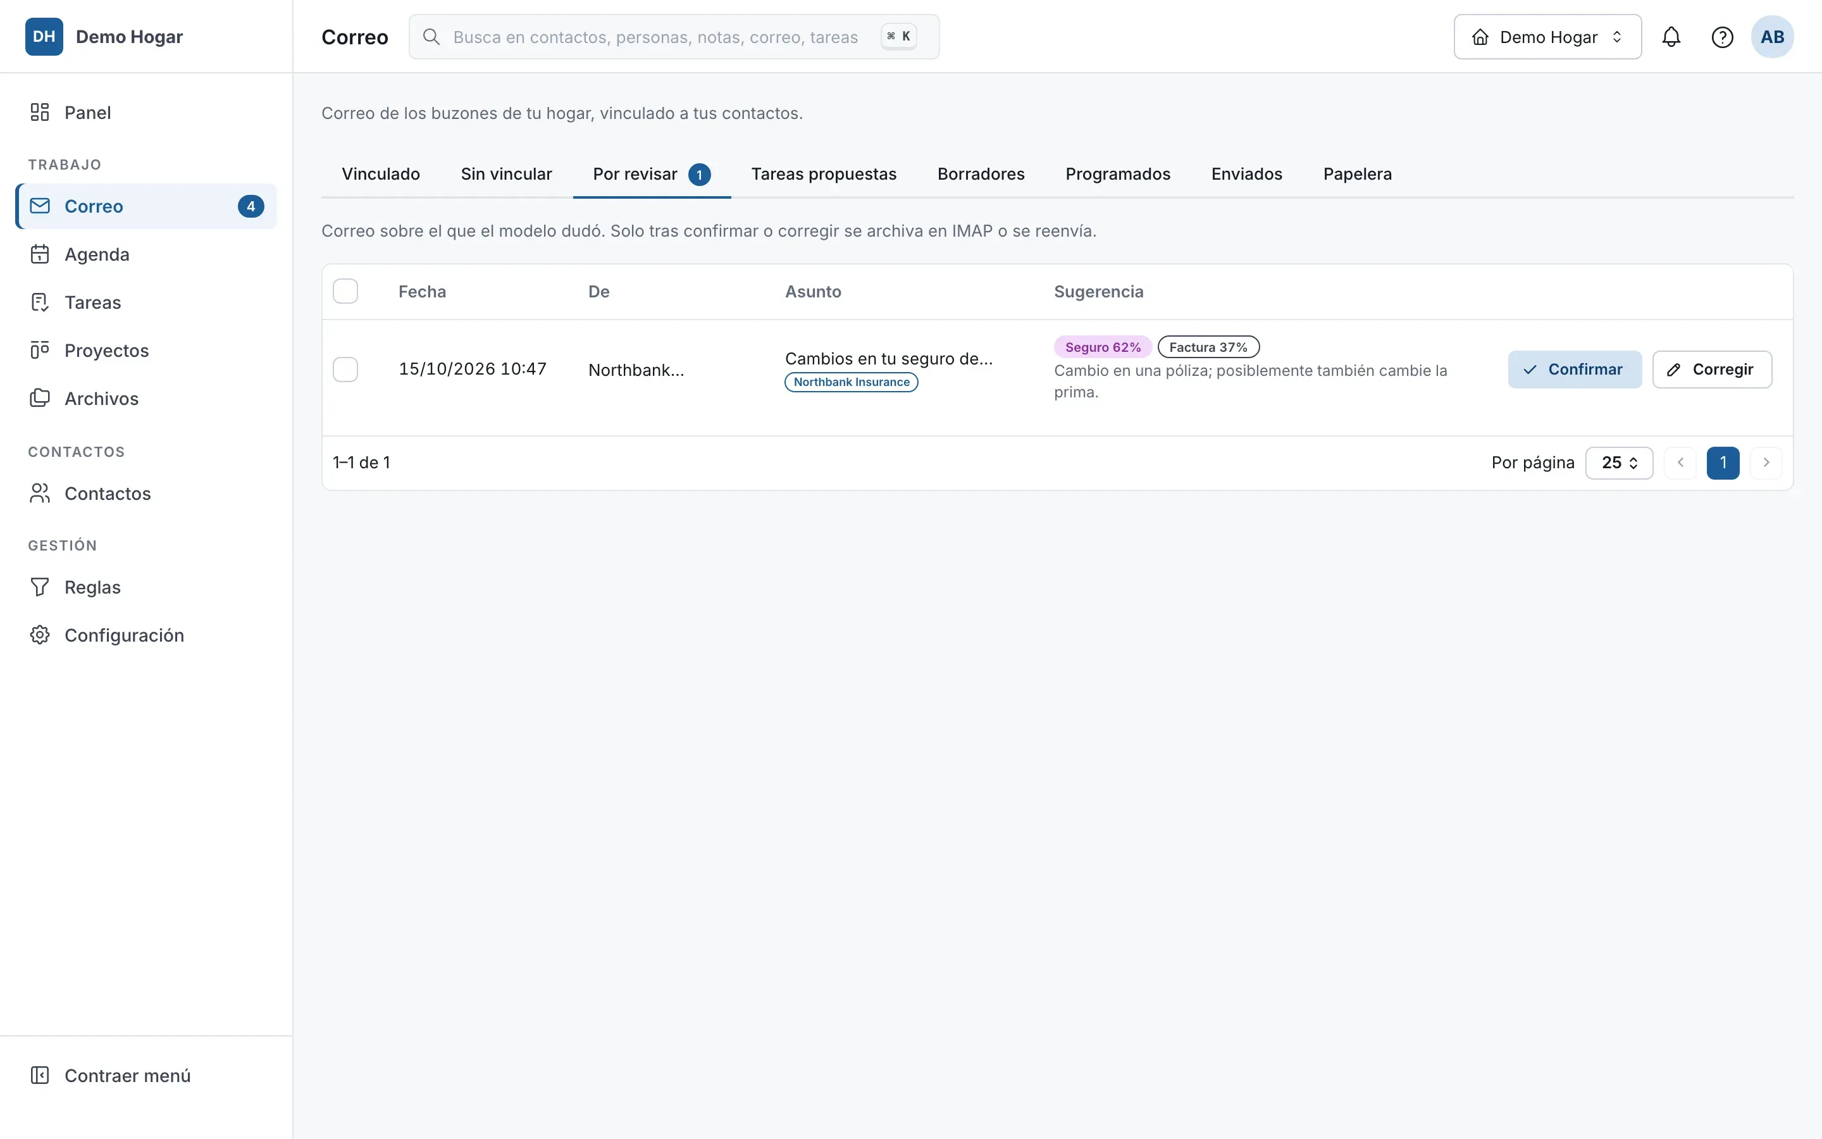Click the Seguro 62% suggestion badge
1822x1139 pixels.
pos(1103,347)
